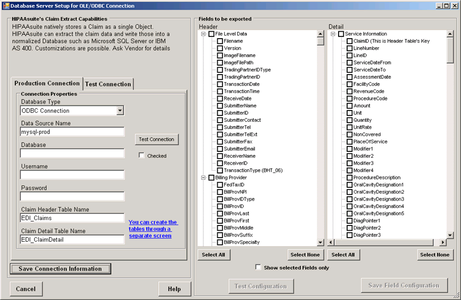Click Detail list scroll down arrow
Screen dimensions: 461x300
pyautogui.click(x=450, y=235)
